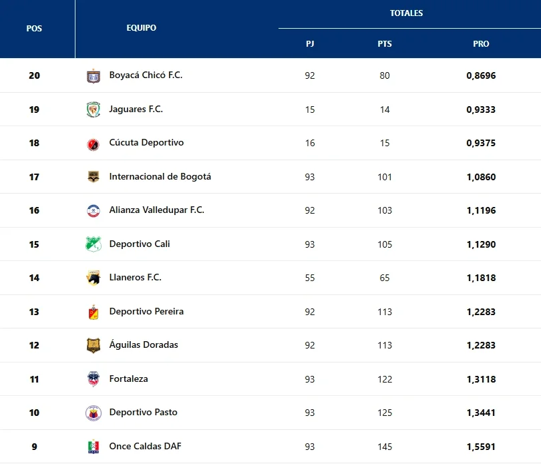Click the Fortaleza team crest
541x466 pixels.
(x=94, y=379)
